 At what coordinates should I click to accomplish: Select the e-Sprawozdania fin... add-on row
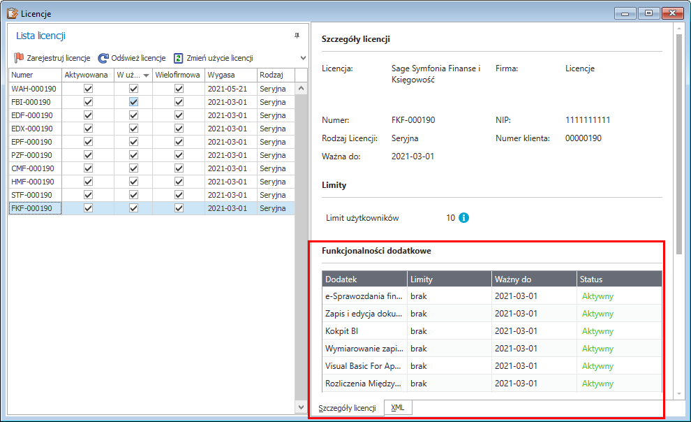coord(492,296)
